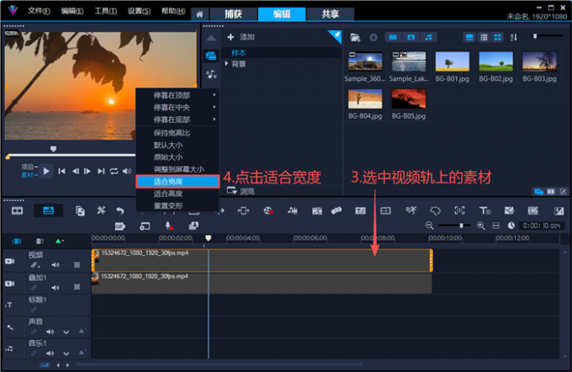
Task: Select the clip on the 叠加1 track
Action: pos(262,284)
